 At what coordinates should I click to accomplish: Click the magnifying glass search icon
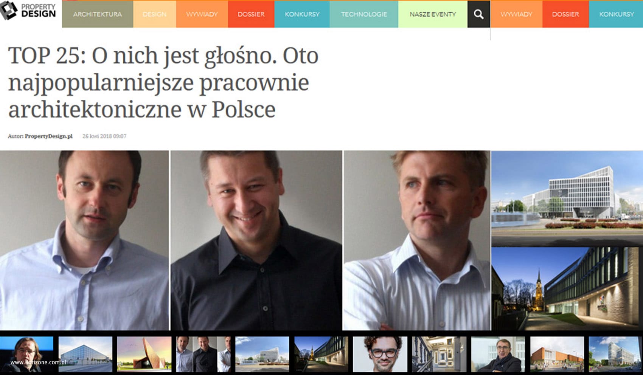pos(478,14)
